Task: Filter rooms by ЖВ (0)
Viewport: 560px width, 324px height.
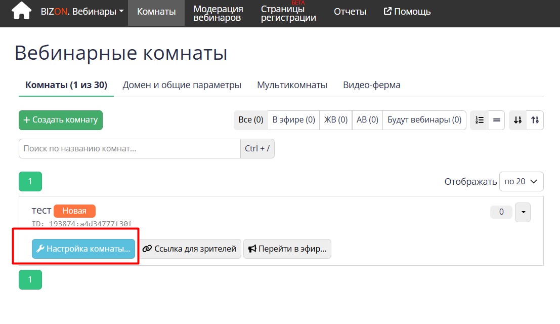Action: [335, 120]
